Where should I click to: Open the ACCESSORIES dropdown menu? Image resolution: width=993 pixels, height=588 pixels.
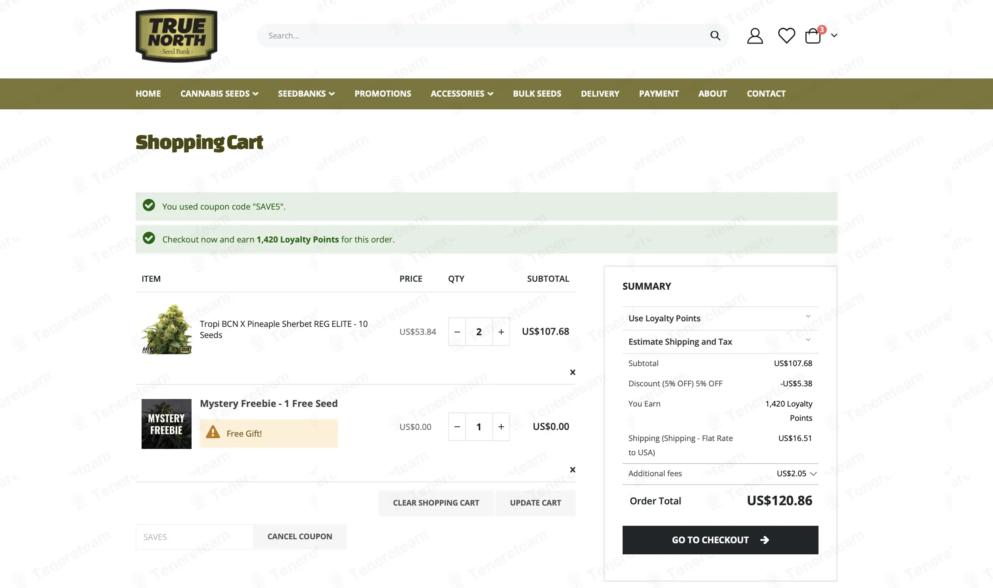462,94
